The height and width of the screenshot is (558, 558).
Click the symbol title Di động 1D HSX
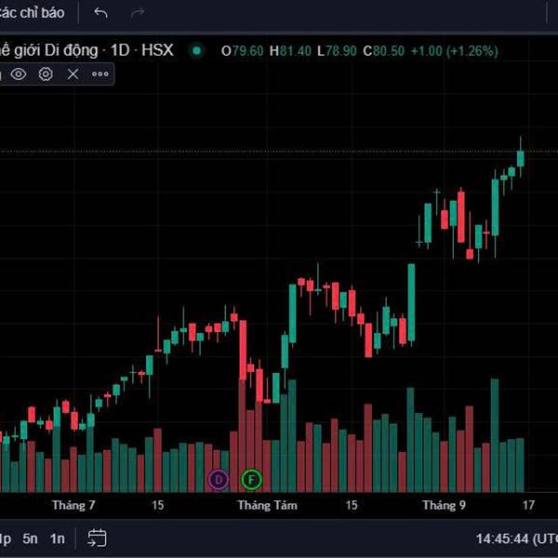tap(86, 50)
